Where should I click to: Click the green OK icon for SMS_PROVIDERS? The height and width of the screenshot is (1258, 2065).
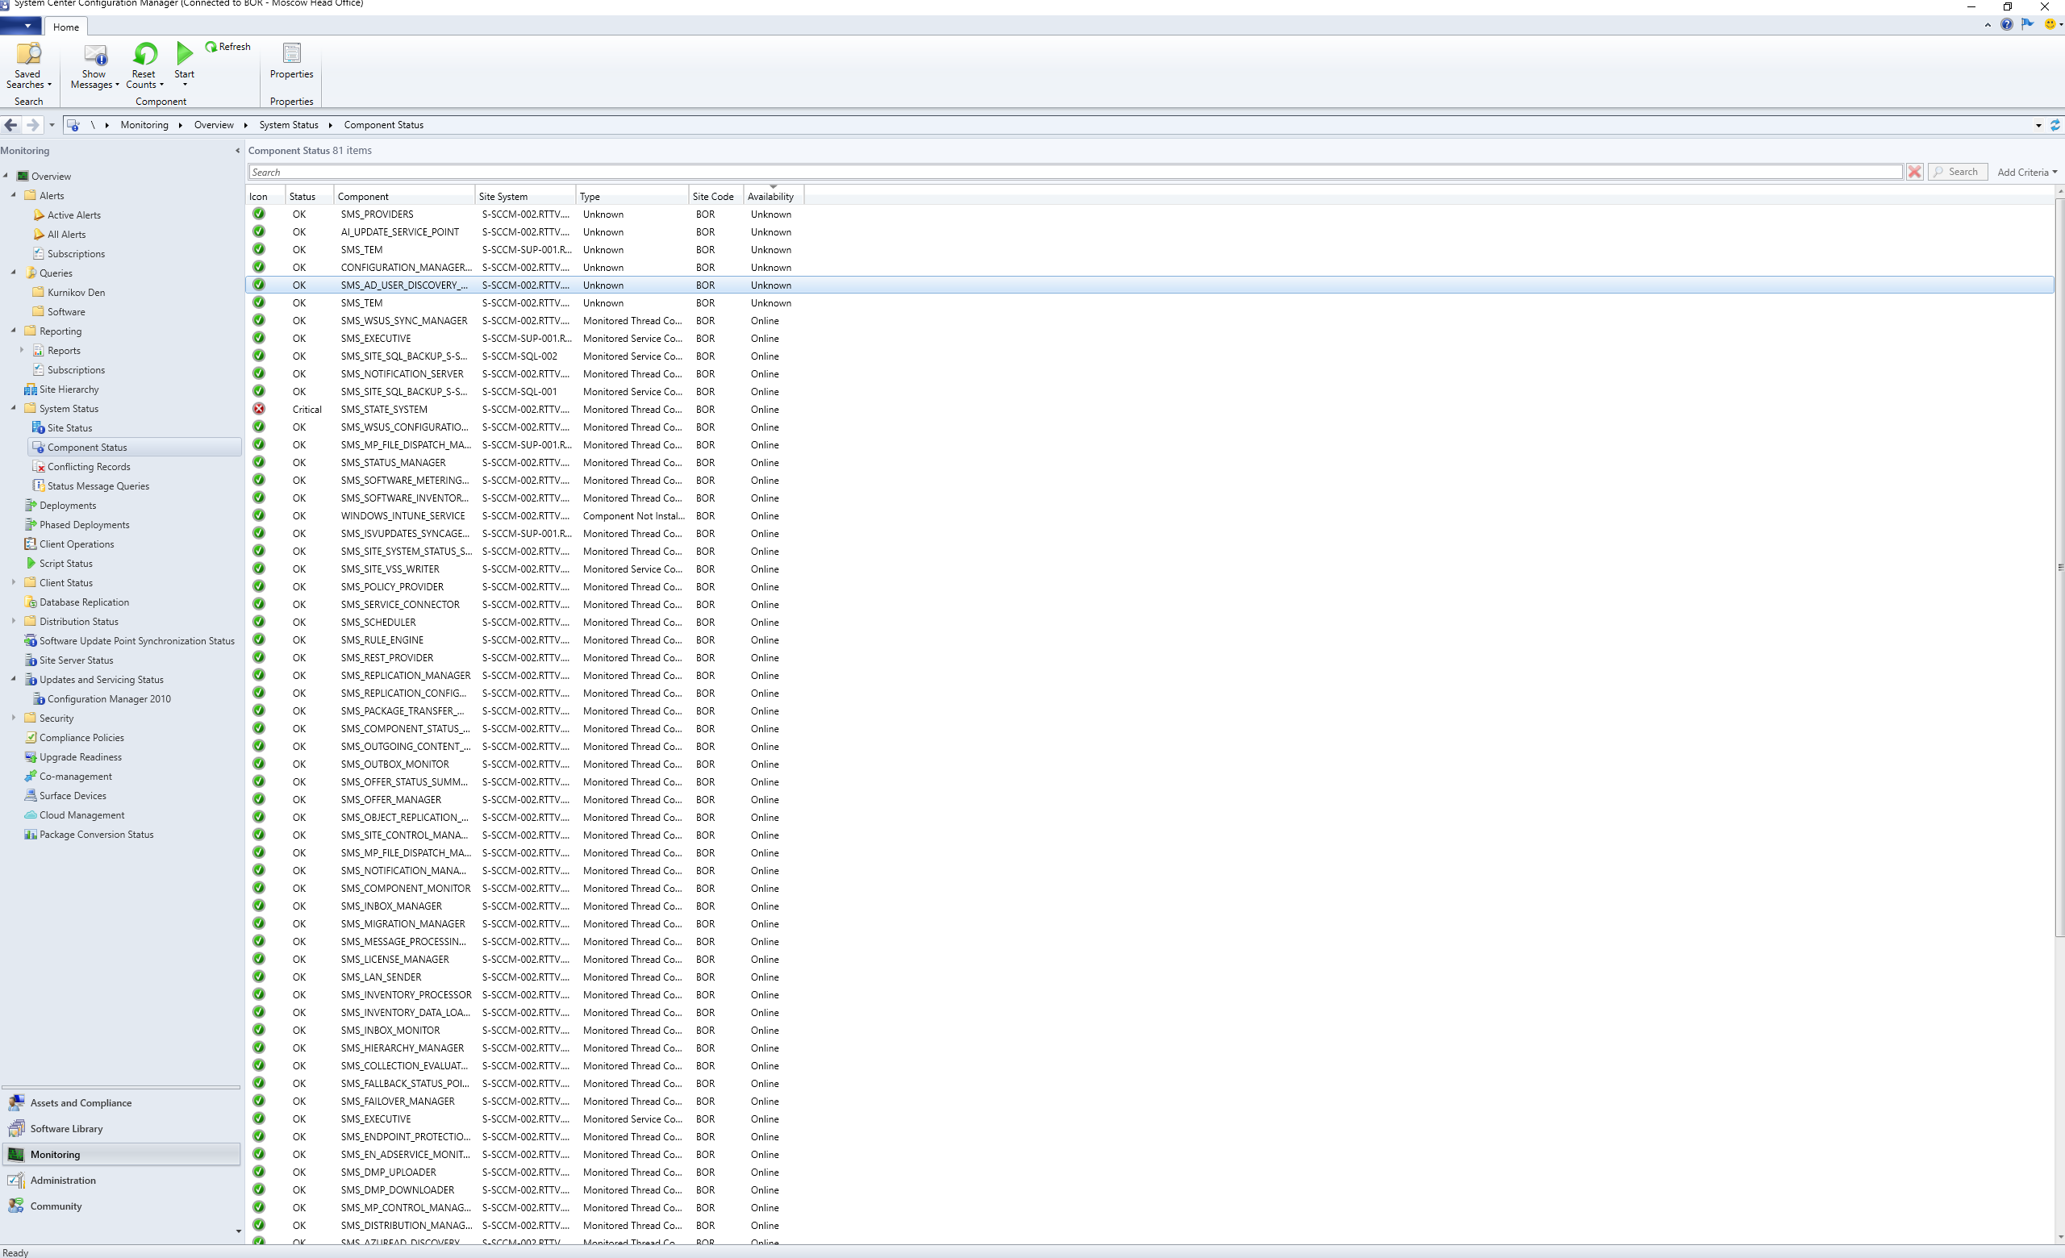259,214
